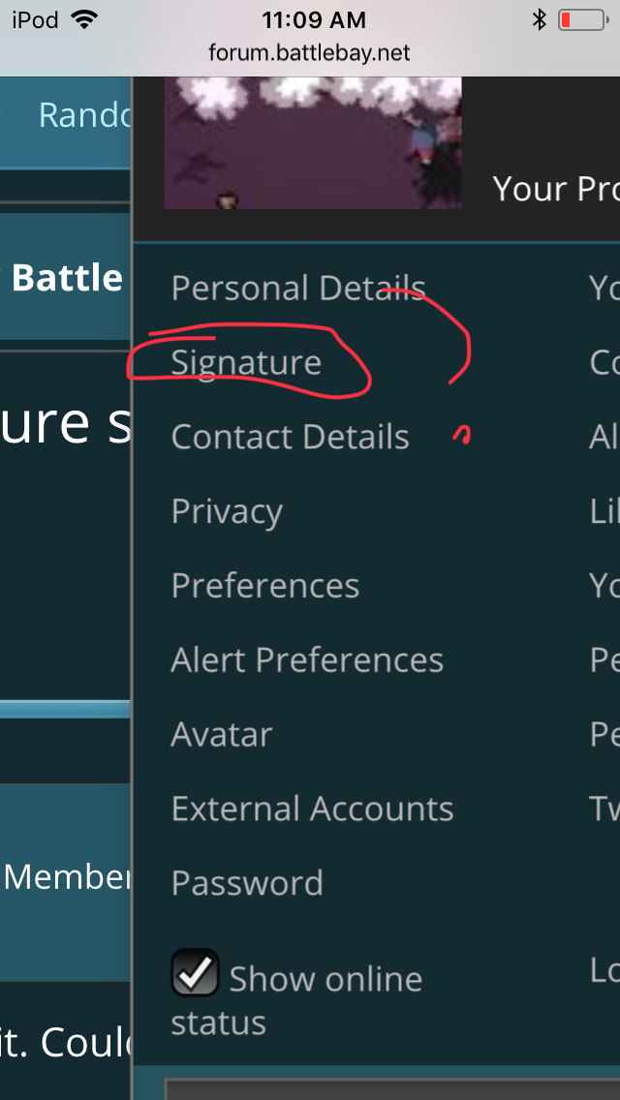Tap the 11:09 AM status clock
Viewport: 620px width, 1100px height.
[314, 20]
